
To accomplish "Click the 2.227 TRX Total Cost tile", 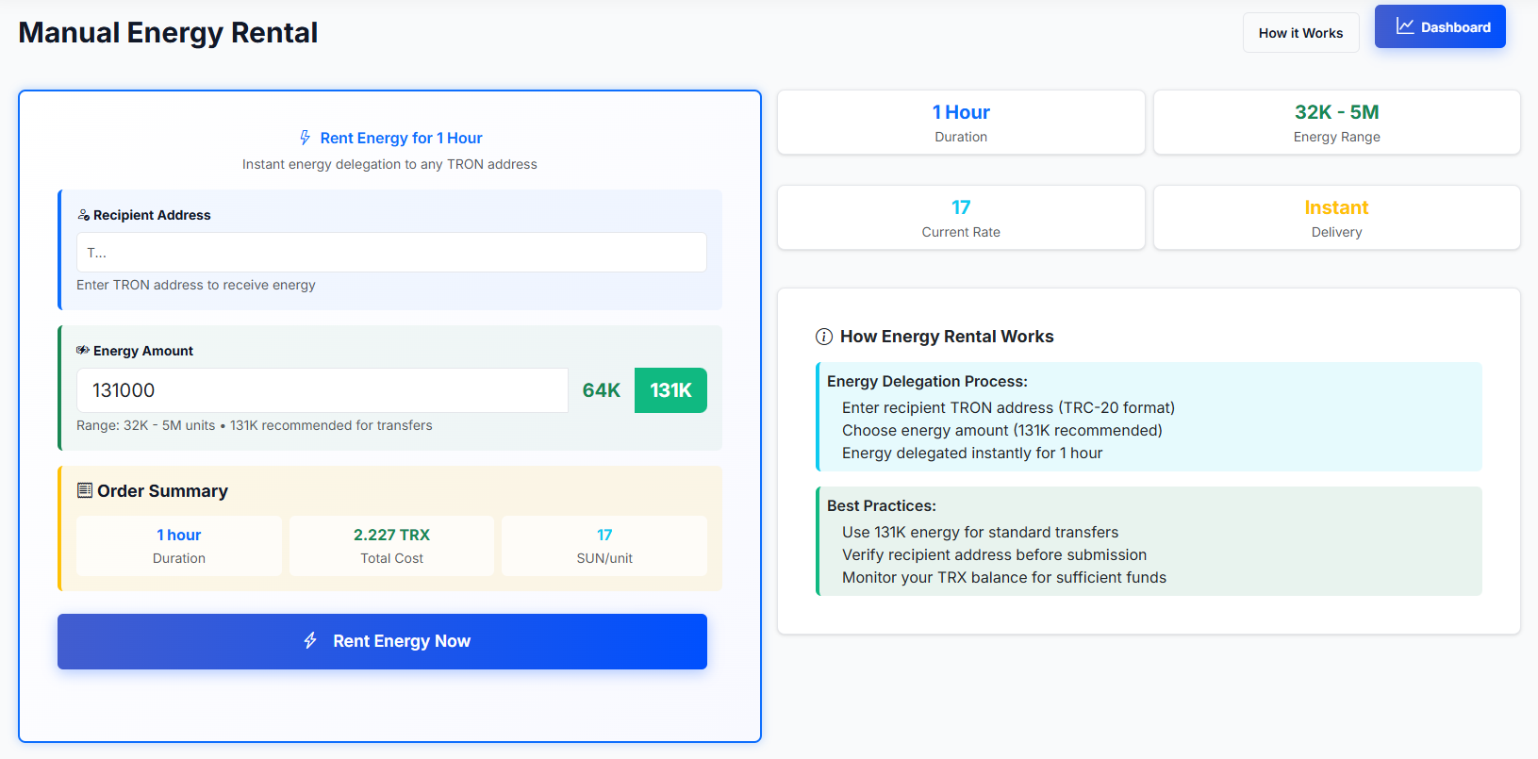I will (391, 546).
